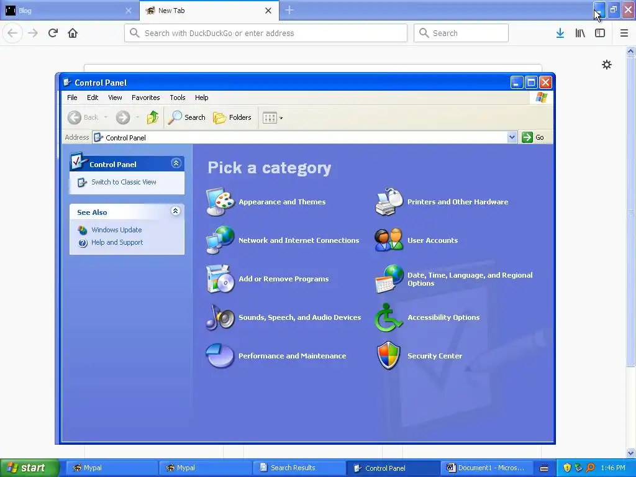This screenshot has width=636, height=477.
Task: Open the browser hamburger menu
Action: pyautogui.click(x=624, y=33)
